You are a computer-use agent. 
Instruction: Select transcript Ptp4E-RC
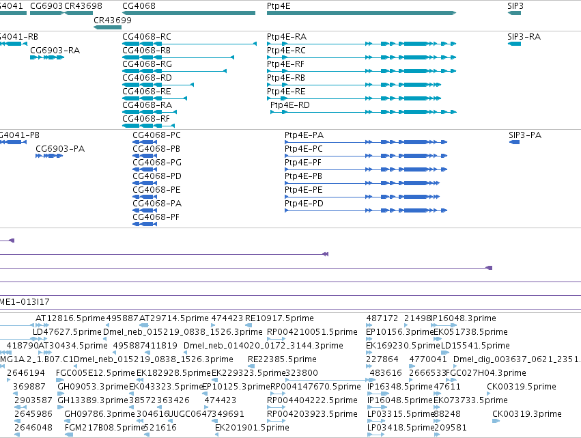click(x=287, y=51)
